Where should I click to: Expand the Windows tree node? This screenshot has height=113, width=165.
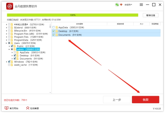[x=7, y=62]
